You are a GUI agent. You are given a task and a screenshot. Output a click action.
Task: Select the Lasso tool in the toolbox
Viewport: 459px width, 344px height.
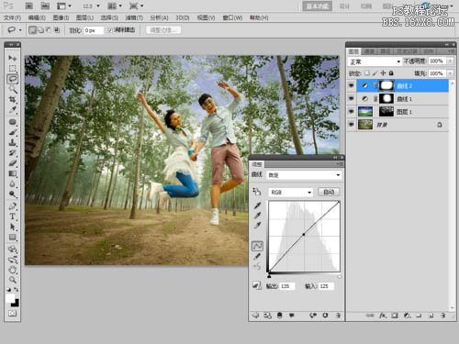[13, 79]
